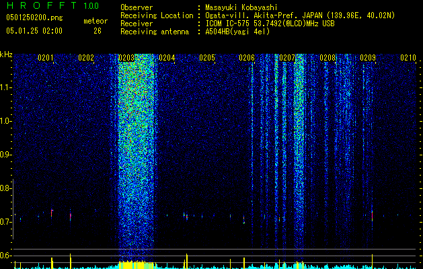The height and width of the screenshot is (269, 423).
Task: Click time marker 0205
Action: coord(207,58)
